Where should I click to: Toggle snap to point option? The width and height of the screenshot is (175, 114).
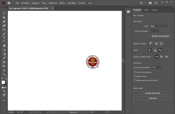pyautogui.click(x=157, y=57)
